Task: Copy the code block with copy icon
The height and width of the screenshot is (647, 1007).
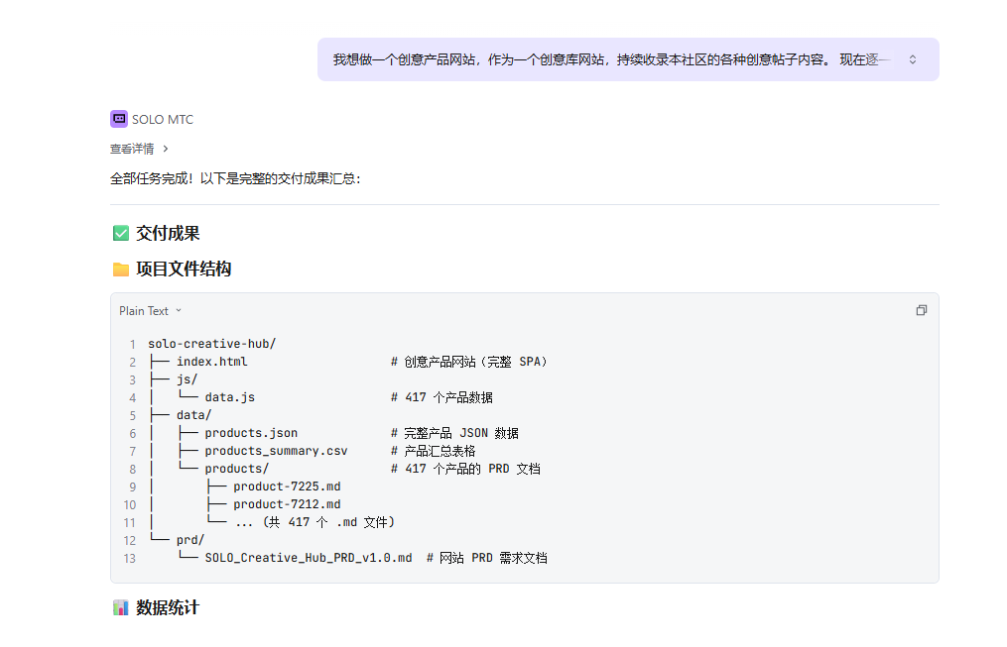Action: click(x=921, y=311)
